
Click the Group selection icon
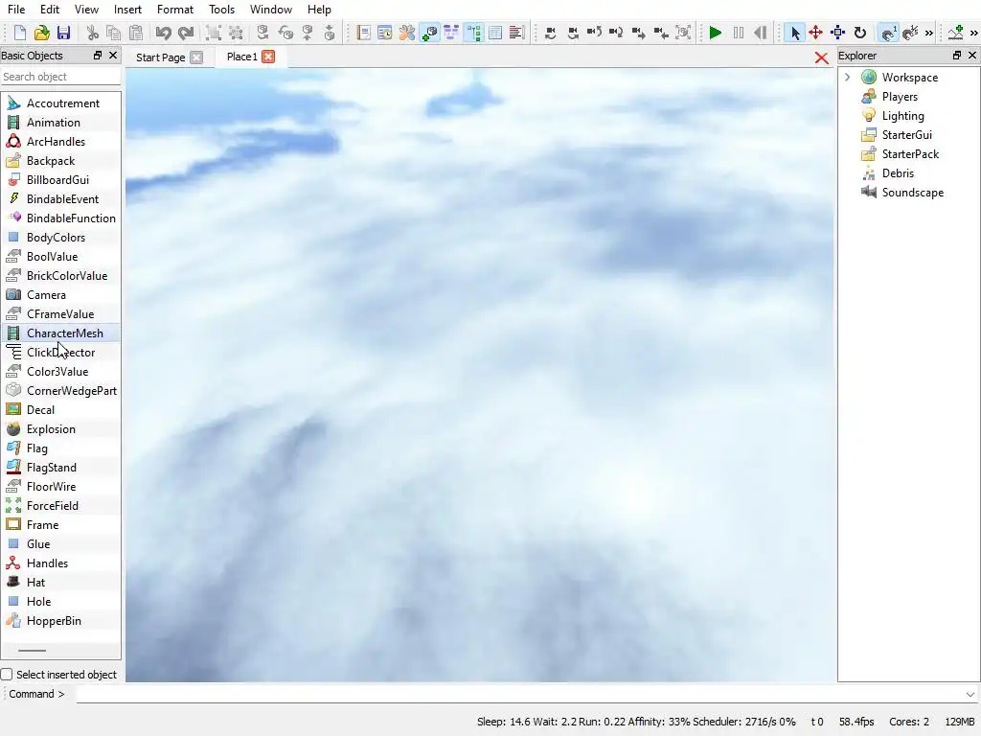click(214, 33)
